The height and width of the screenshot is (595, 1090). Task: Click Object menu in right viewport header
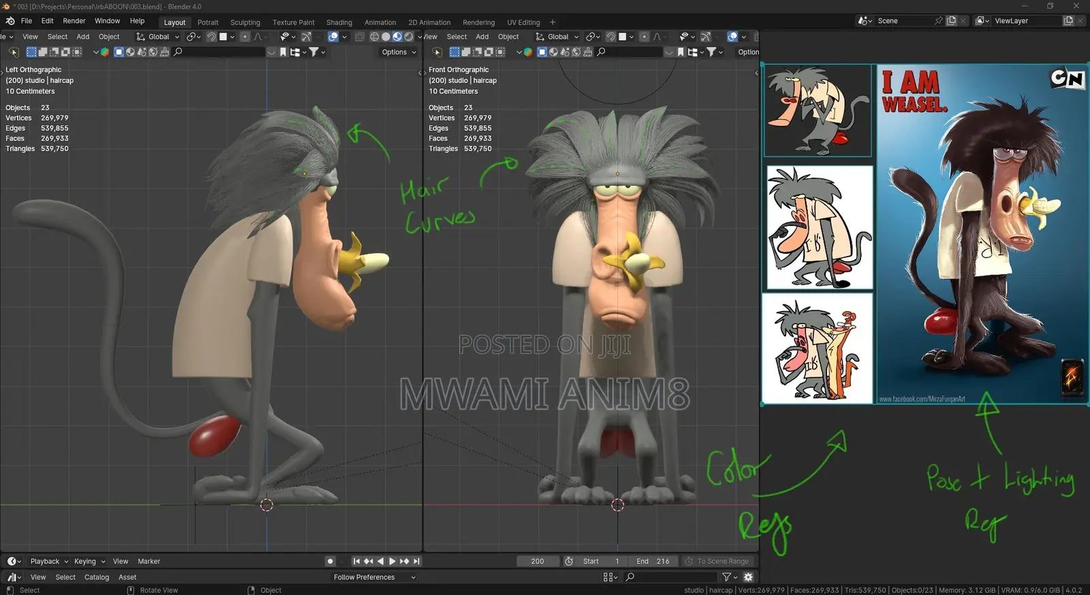tap(508, 37)
